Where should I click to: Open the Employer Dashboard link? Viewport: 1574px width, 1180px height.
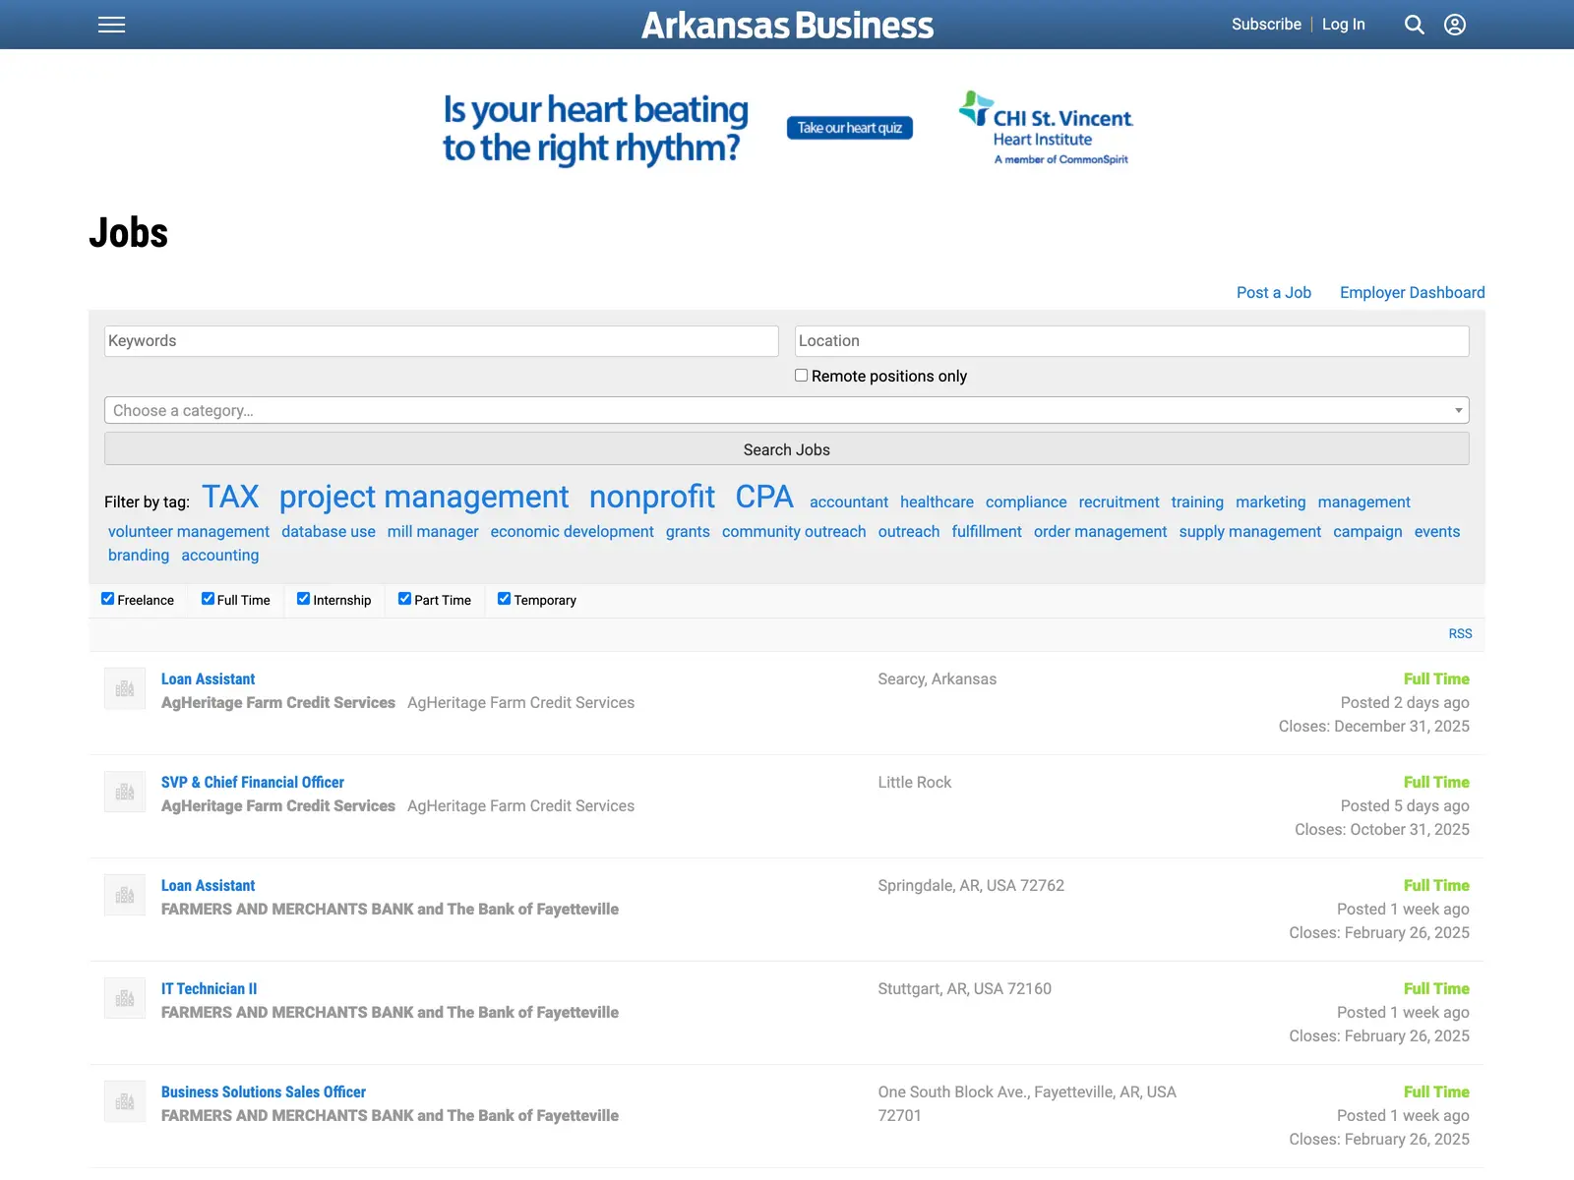tap(1413, 292)
